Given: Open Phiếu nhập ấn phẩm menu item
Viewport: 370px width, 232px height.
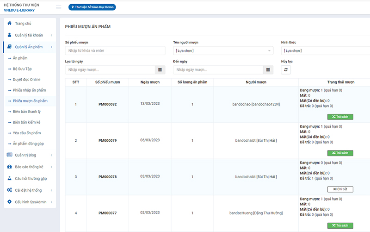Looking at the screenshot, I should pyautogui.click(x=30, y=90).
